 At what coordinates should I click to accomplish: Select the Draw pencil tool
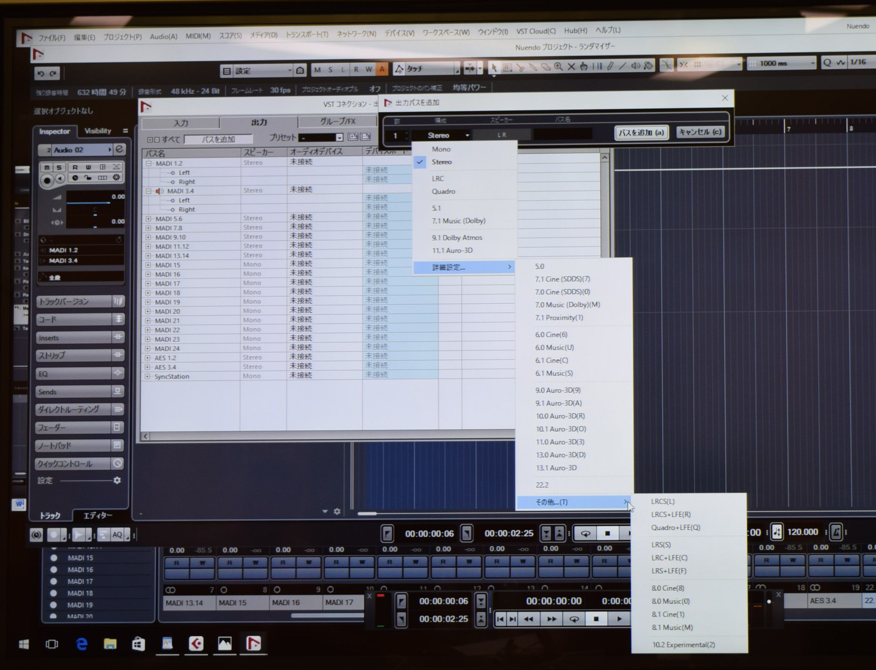coord(610,66)
